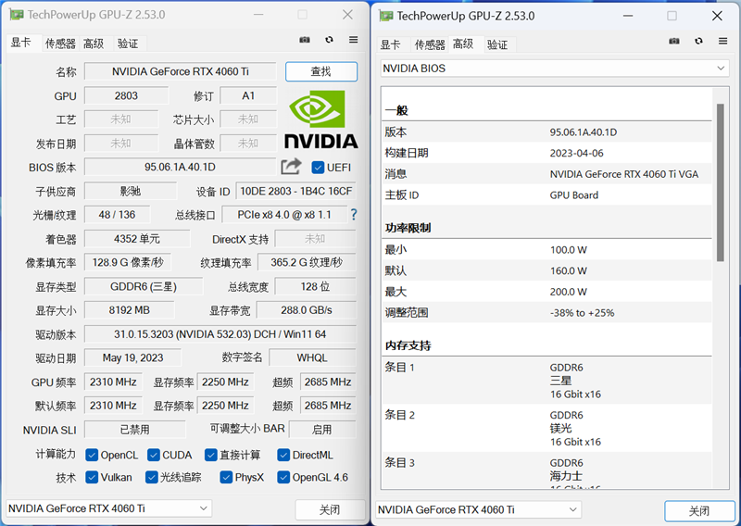Open the NVIDIA BIOS dropdown in right window
Screen dimensions: 741x526
click(555, 69)
